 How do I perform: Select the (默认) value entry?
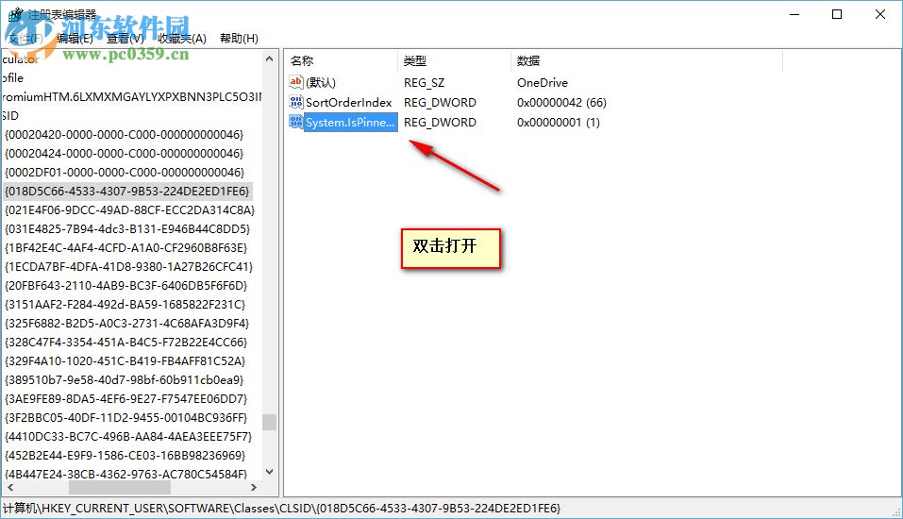[321, 82]
